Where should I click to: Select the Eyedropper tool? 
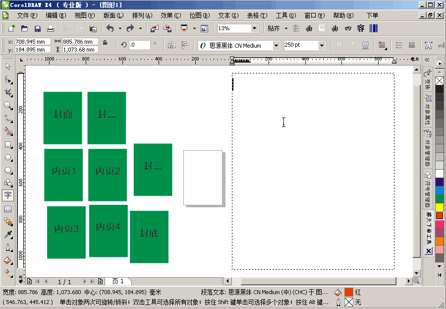tap(8, 234)
